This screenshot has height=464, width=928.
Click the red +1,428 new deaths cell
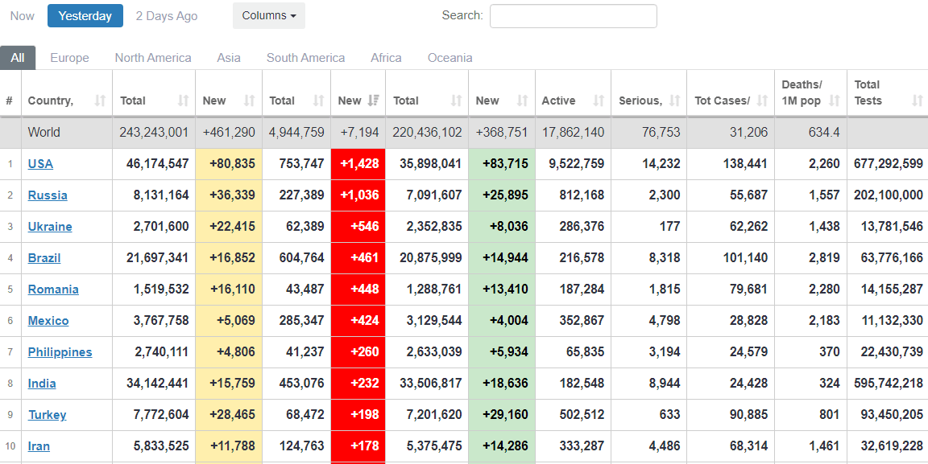click(x=358, y=164)
